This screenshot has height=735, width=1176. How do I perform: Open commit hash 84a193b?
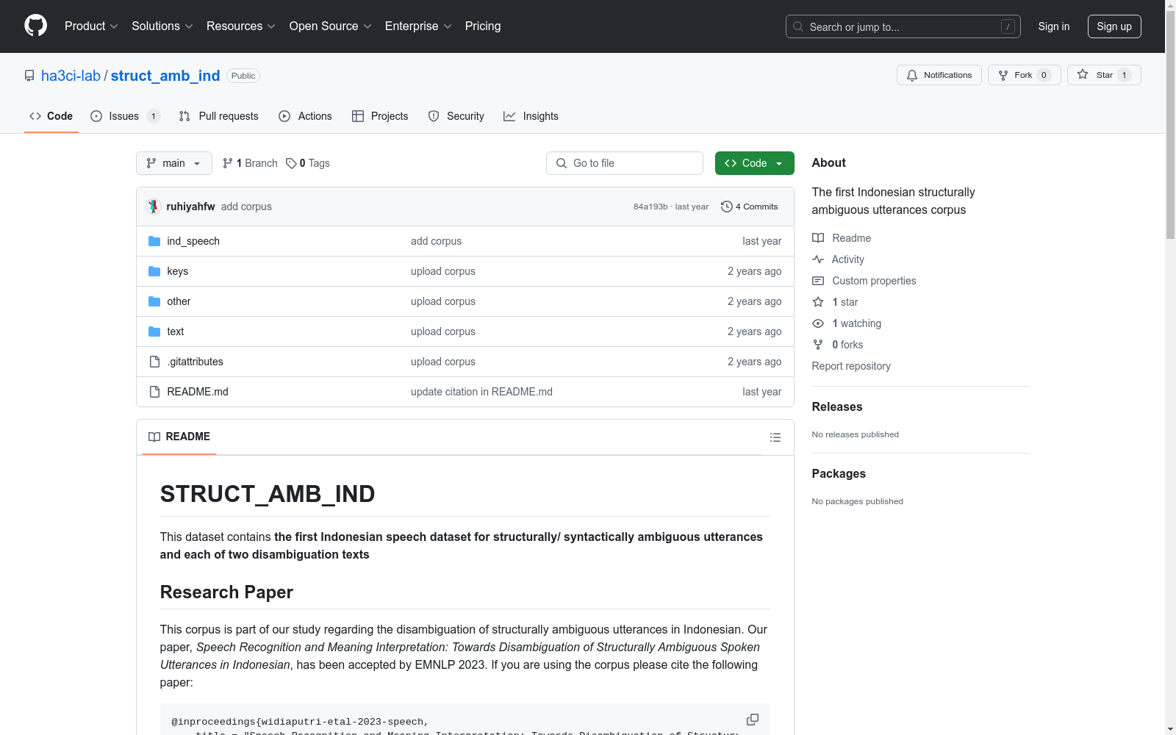point(650,207)
